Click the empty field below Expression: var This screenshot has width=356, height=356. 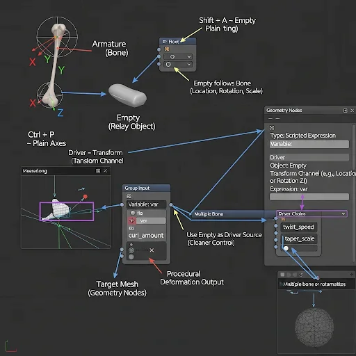pyautogui.click(x=309, y=197)
